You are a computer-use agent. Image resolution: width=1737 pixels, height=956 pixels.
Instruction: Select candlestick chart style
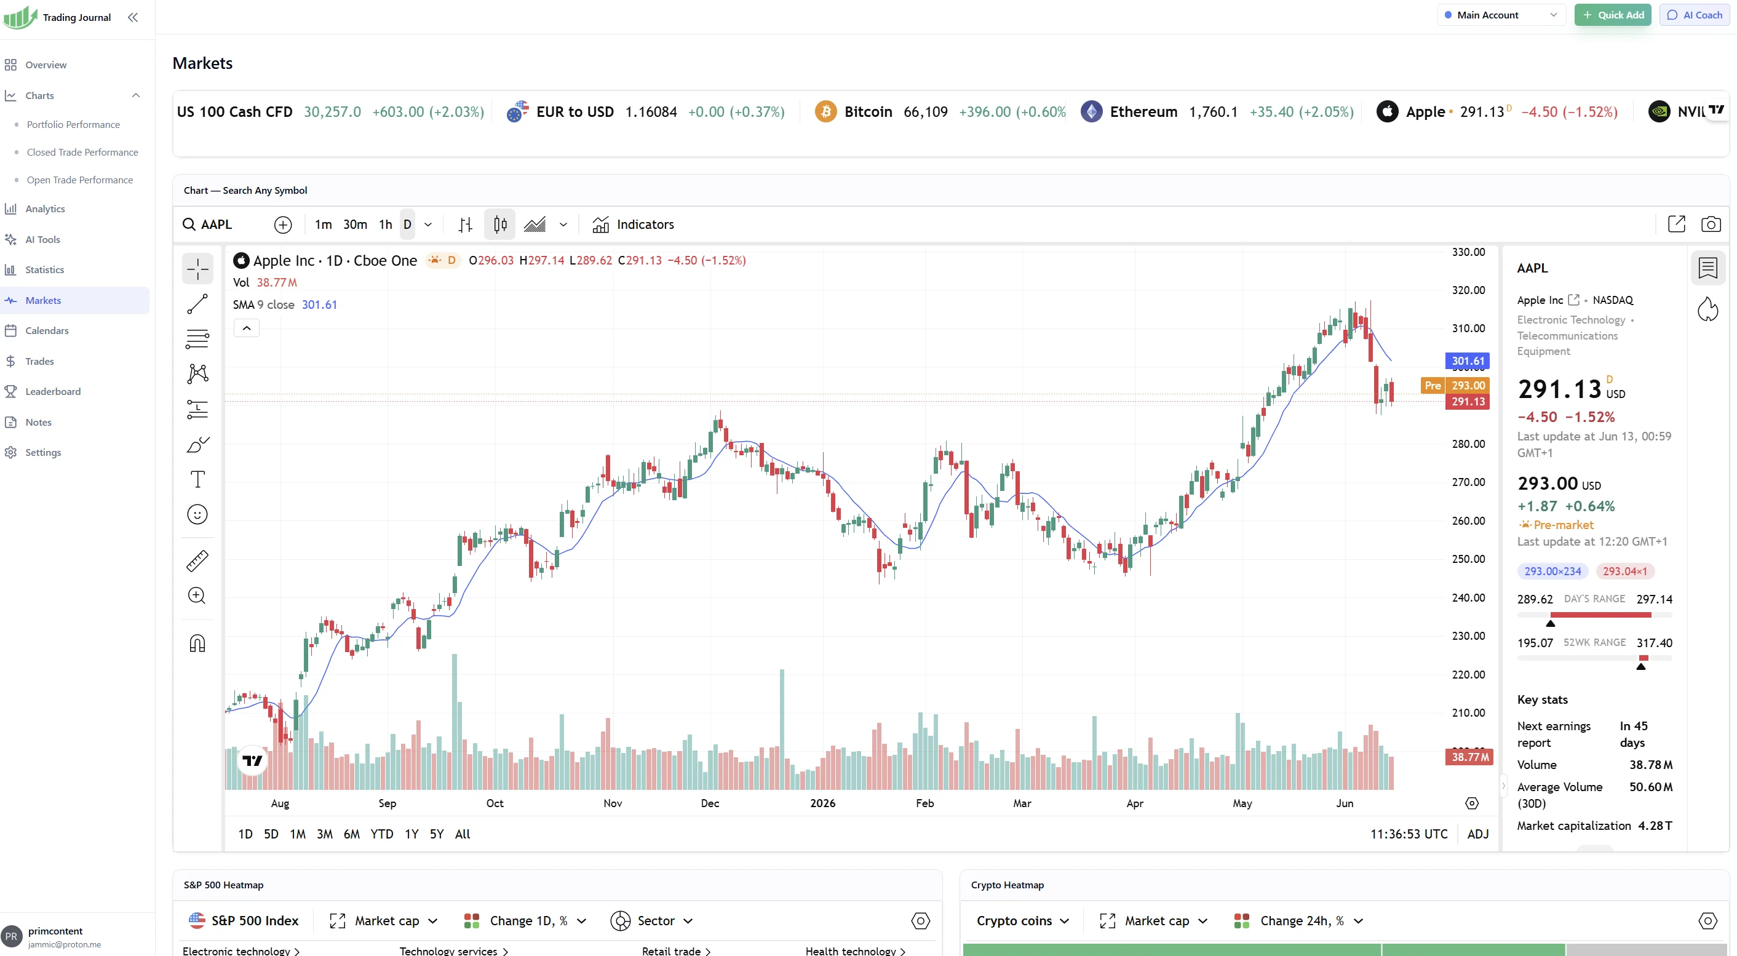(x=499, y=225)
